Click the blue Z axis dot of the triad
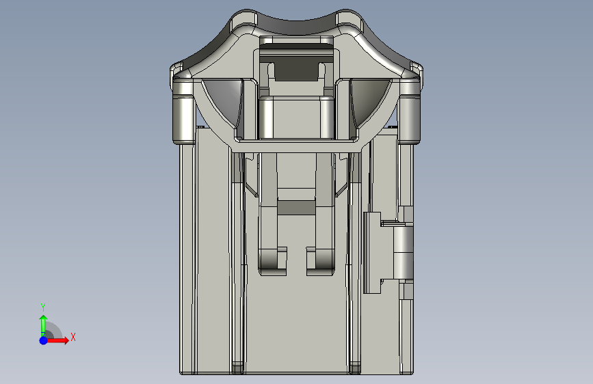 pos(44,340)
